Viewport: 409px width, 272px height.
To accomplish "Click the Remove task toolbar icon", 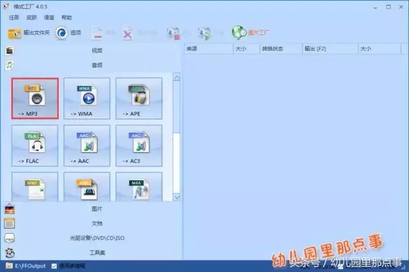I will (97, 34).
